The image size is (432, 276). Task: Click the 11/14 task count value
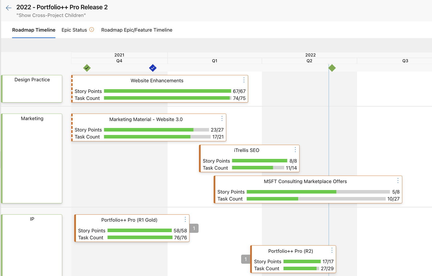click(x=291, y=168)
